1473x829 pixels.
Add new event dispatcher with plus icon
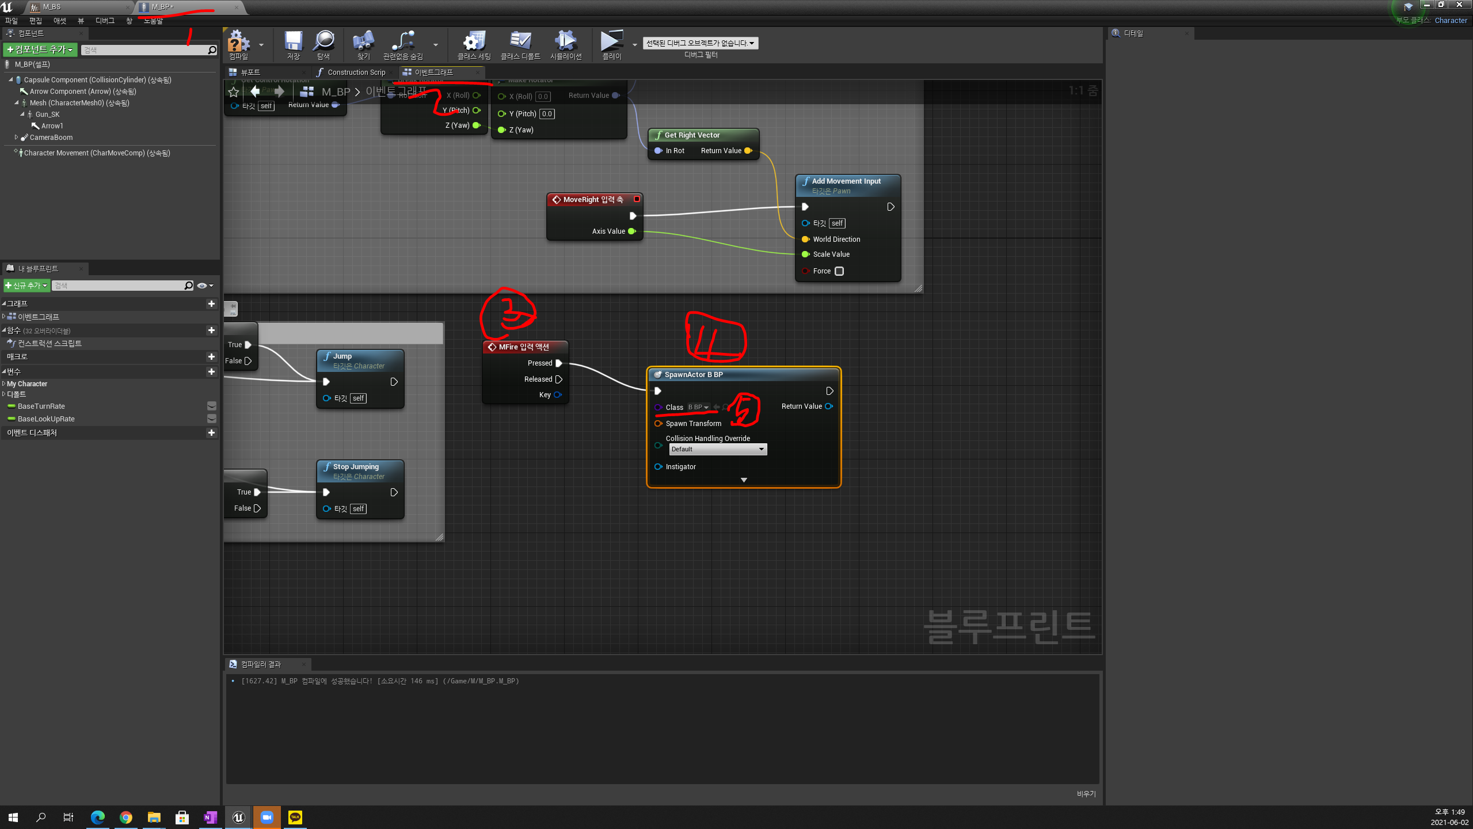[211, 432]
